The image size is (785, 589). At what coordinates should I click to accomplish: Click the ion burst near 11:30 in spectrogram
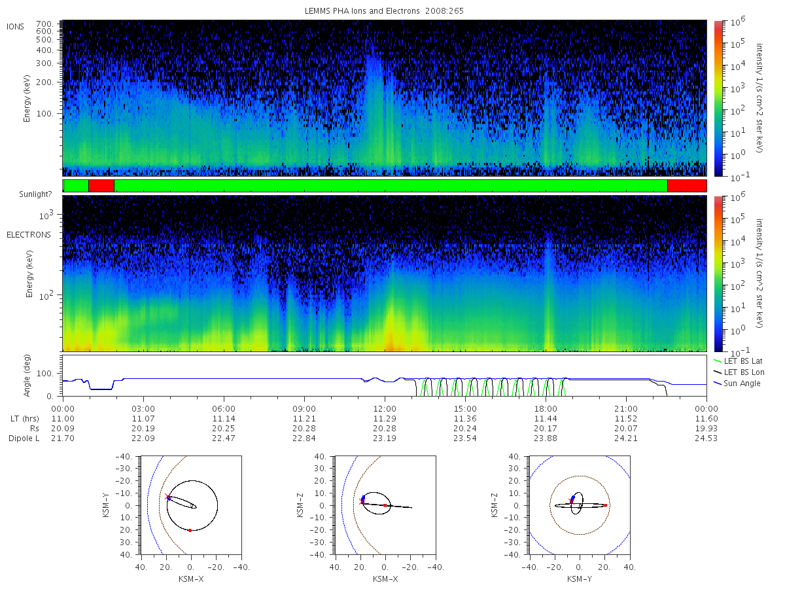tap(375, 105)
